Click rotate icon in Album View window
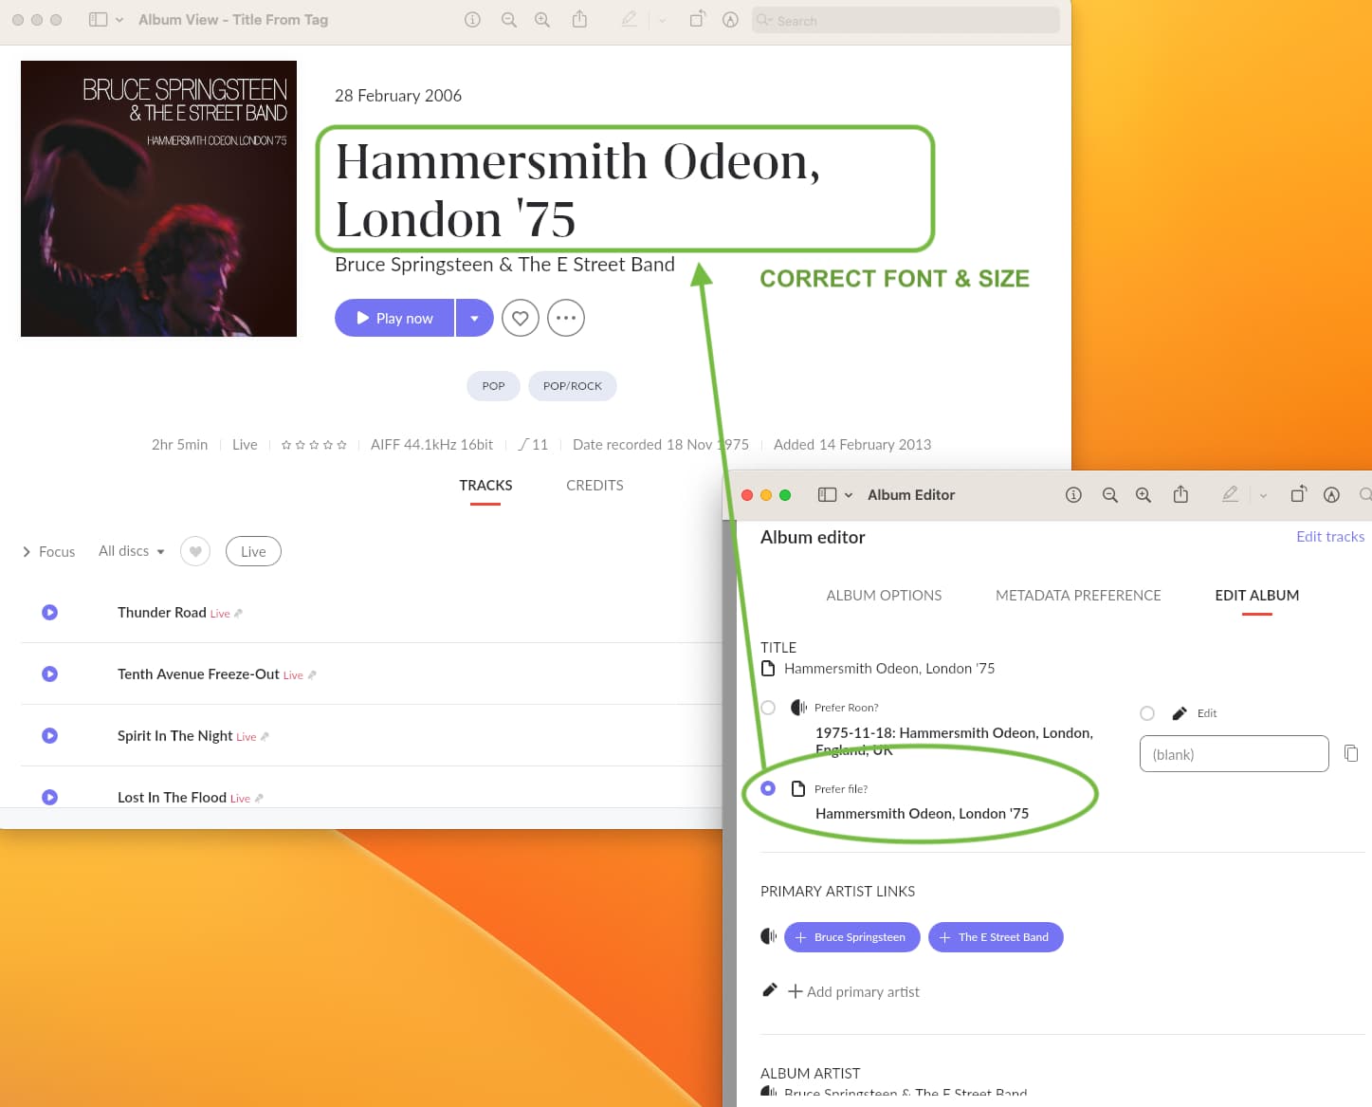The image size is (1372, 1107). pyautogui.click(x=697, y=19)
